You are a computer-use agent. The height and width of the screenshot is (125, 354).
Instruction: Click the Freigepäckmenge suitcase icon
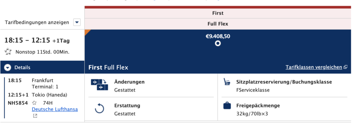click(227, 106)
